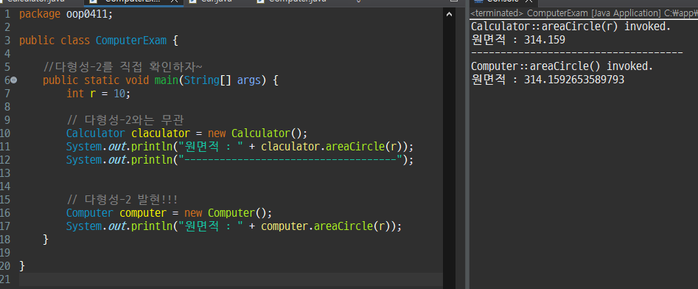The width and height of the screenshot is (698, 289).
Task: Click the 'main' method name on line 6
Action: click(166, 80)
